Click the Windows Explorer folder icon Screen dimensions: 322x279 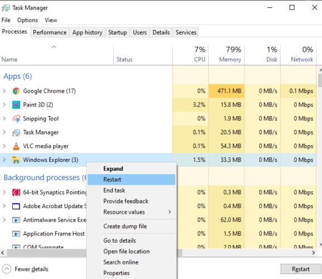pyautogui.click(x=16, y=160)
